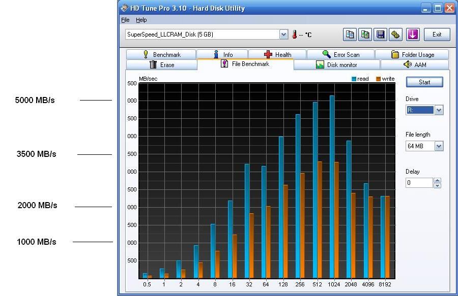The image size is (458, 296).
Task: Maximize the HD Tune Pro window
Action: [x=438, y=8]
